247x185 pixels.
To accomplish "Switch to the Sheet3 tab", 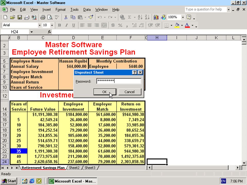I will 90,168.
